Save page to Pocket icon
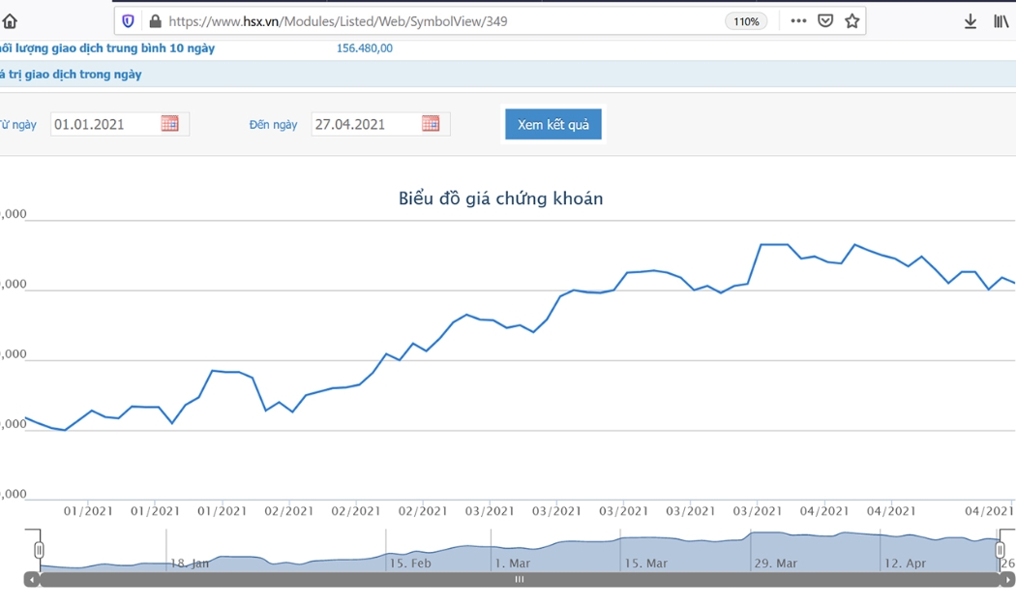 click(x=824, y=20)
